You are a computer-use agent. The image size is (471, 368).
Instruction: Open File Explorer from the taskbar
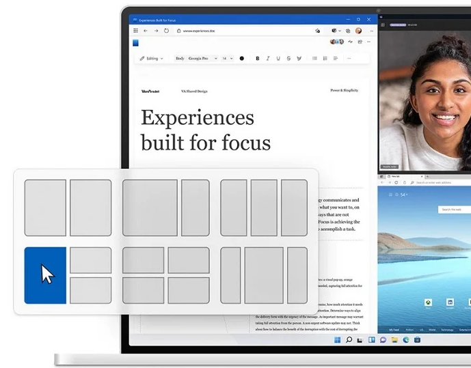394,340
